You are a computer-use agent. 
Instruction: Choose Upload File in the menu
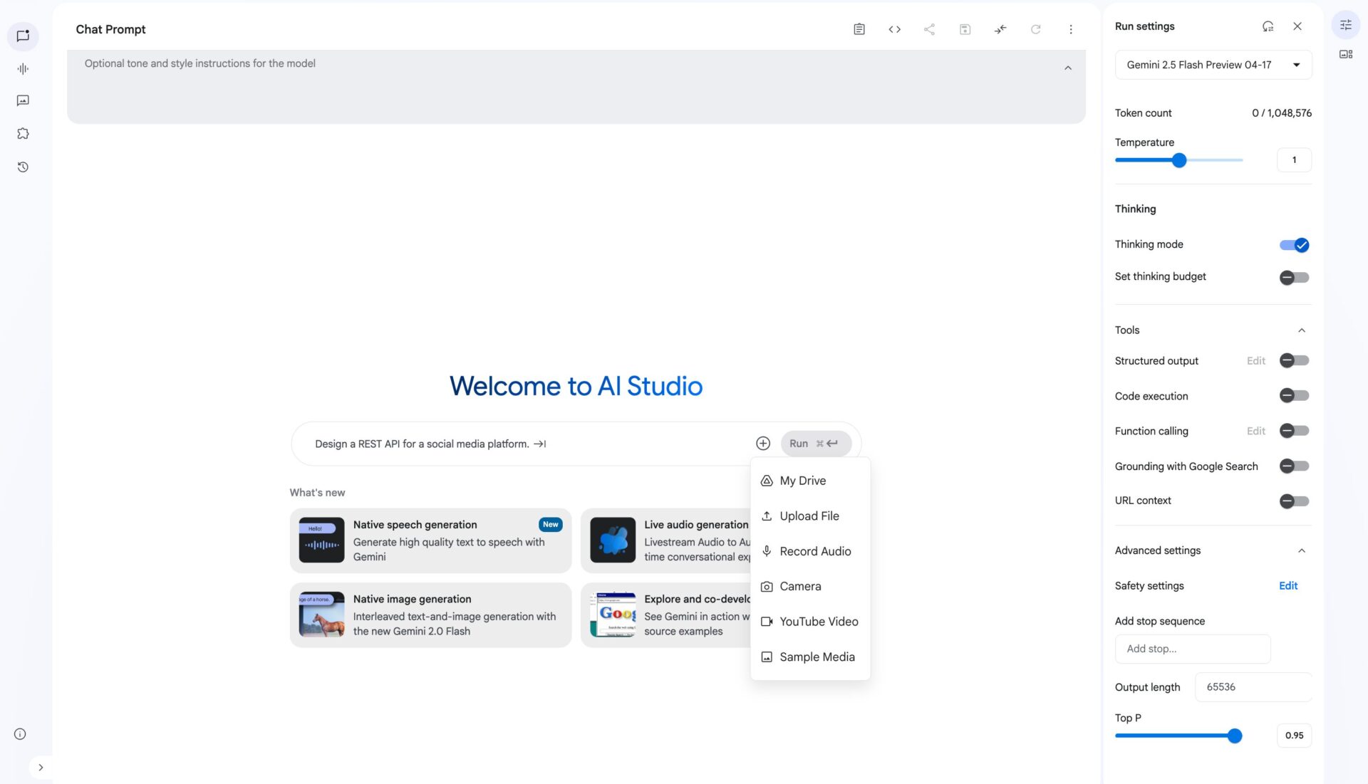click(x=810, y=516)
